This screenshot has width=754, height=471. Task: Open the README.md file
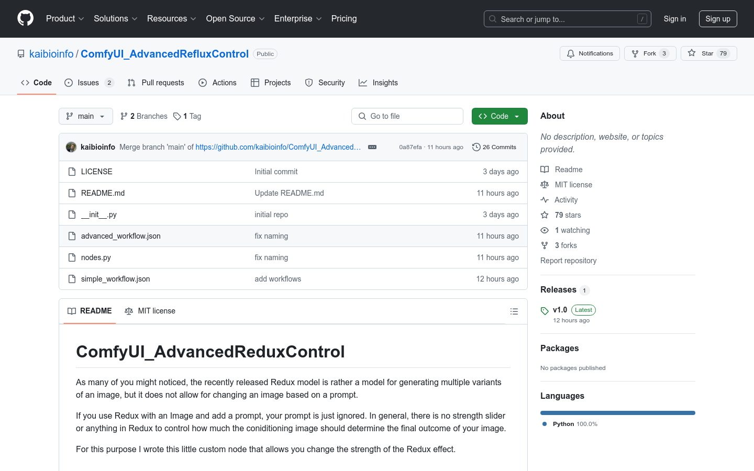(103, 193)
